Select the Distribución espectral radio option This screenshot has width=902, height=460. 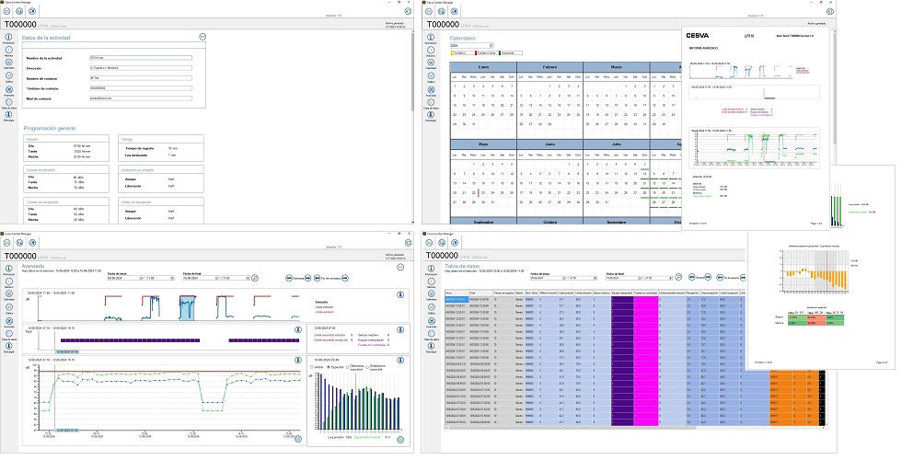(x=365, y=365)
